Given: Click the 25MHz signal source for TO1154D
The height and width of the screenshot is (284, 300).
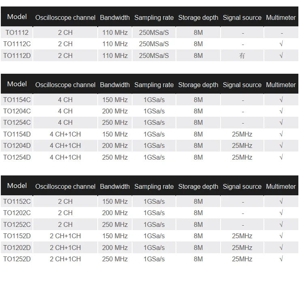Looking at the screenshot, I should pos(242,134).
